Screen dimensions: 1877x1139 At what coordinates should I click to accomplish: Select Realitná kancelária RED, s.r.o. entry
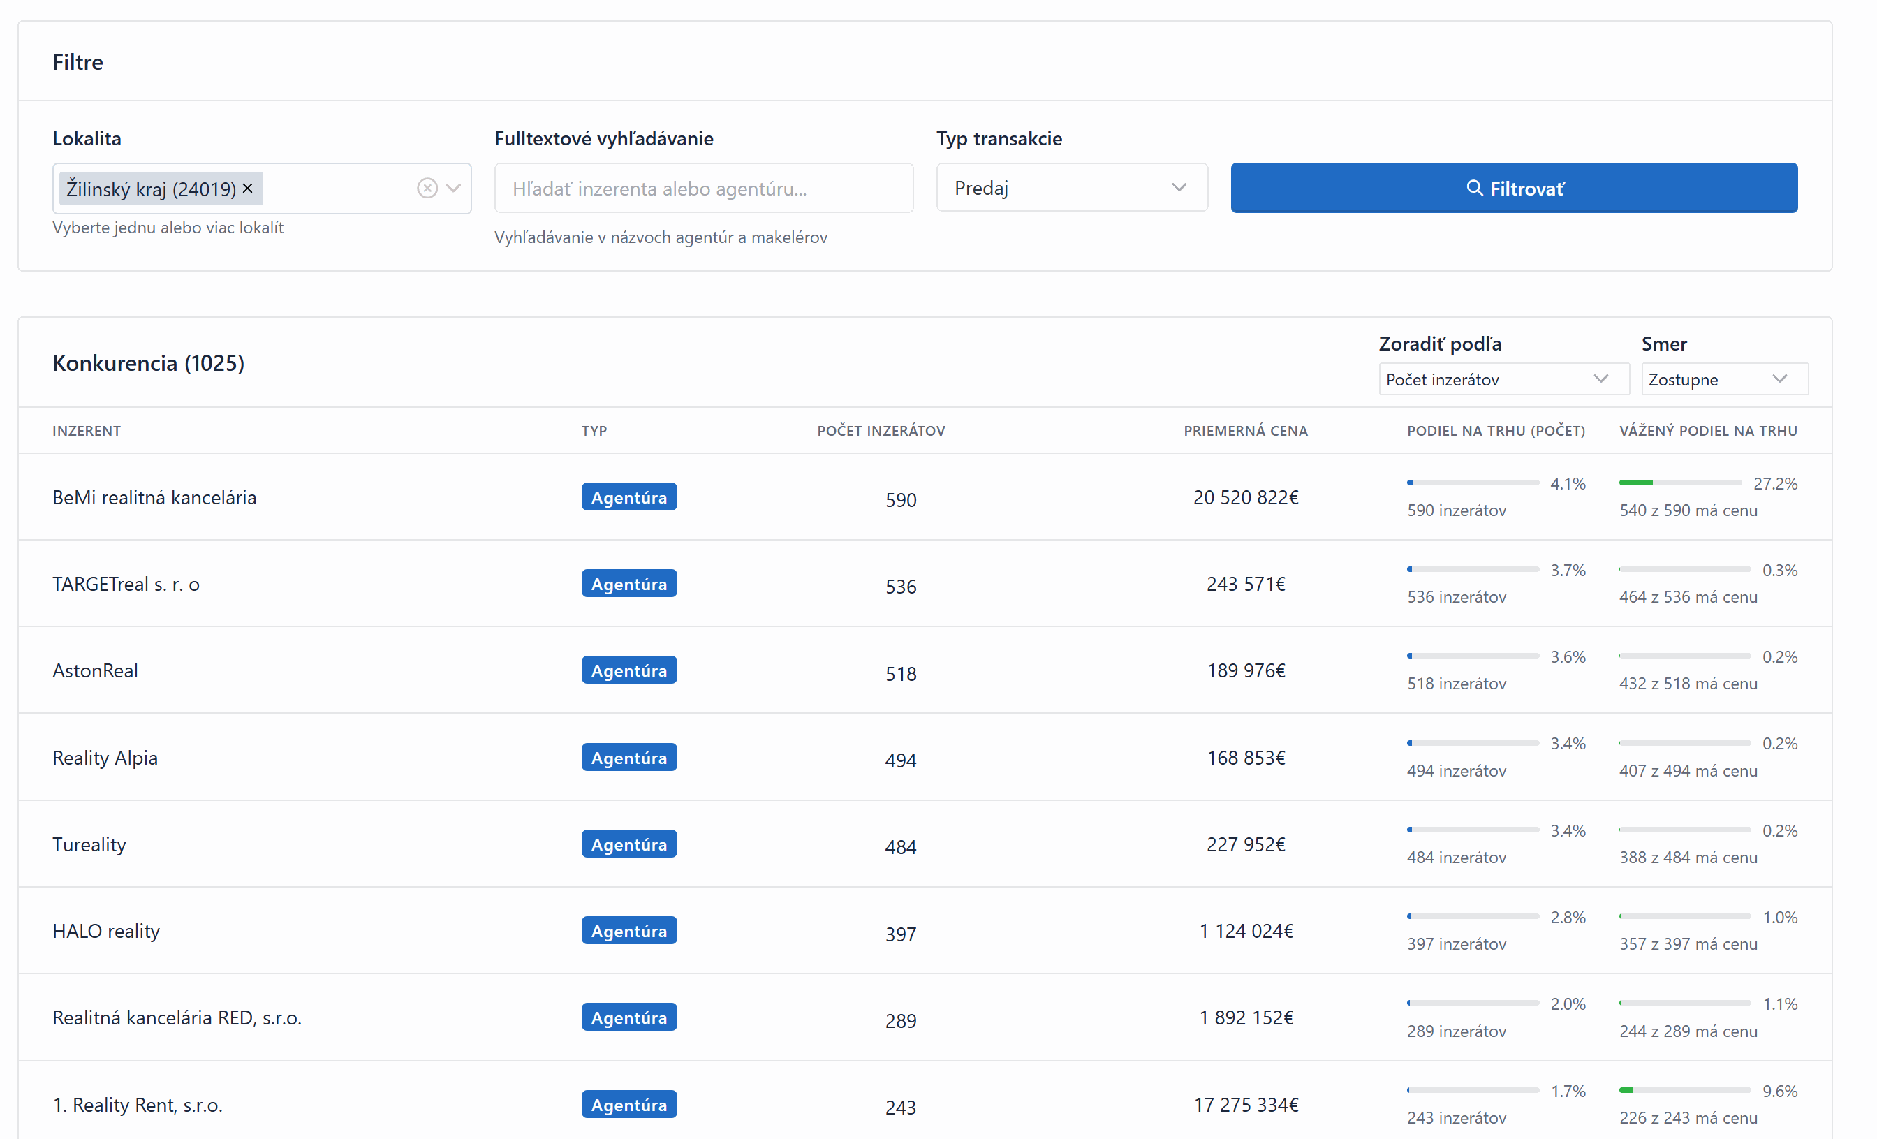[x=177, y=1018]
